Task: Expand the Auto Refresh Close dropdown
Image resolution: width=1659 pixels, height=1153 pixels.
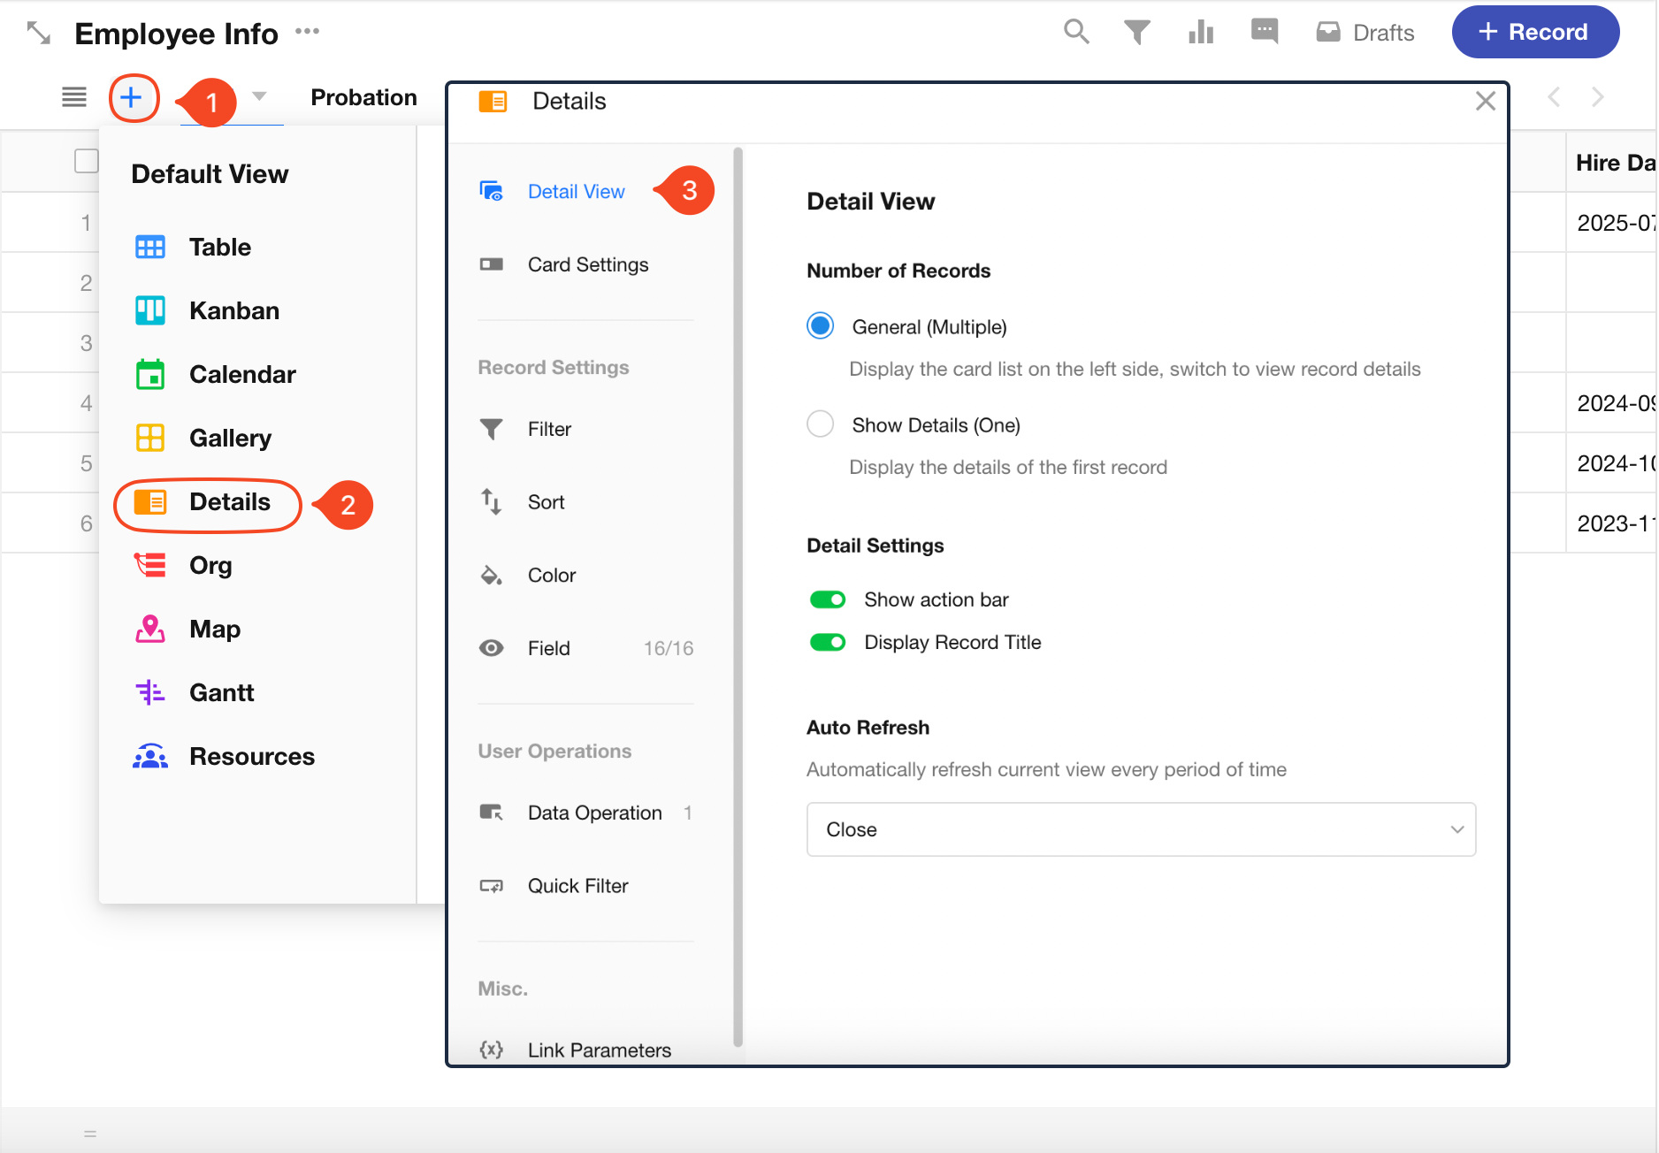Action: click(x=1141, y=829)
